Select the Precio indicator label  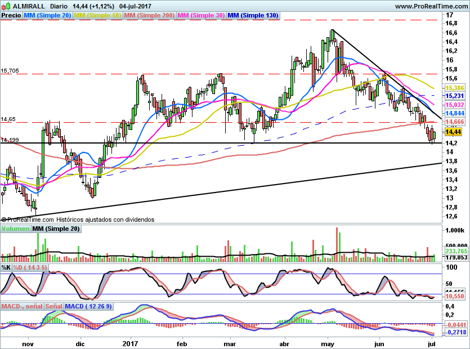11,16
